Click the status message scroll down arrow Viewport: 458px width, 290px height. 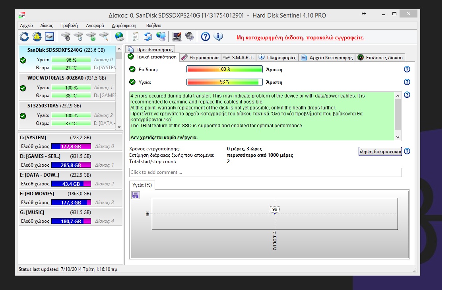pos(398,137)
